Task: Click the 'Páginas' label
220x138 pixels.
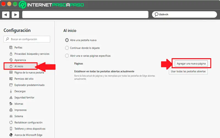Action: [x=79, y=63]
